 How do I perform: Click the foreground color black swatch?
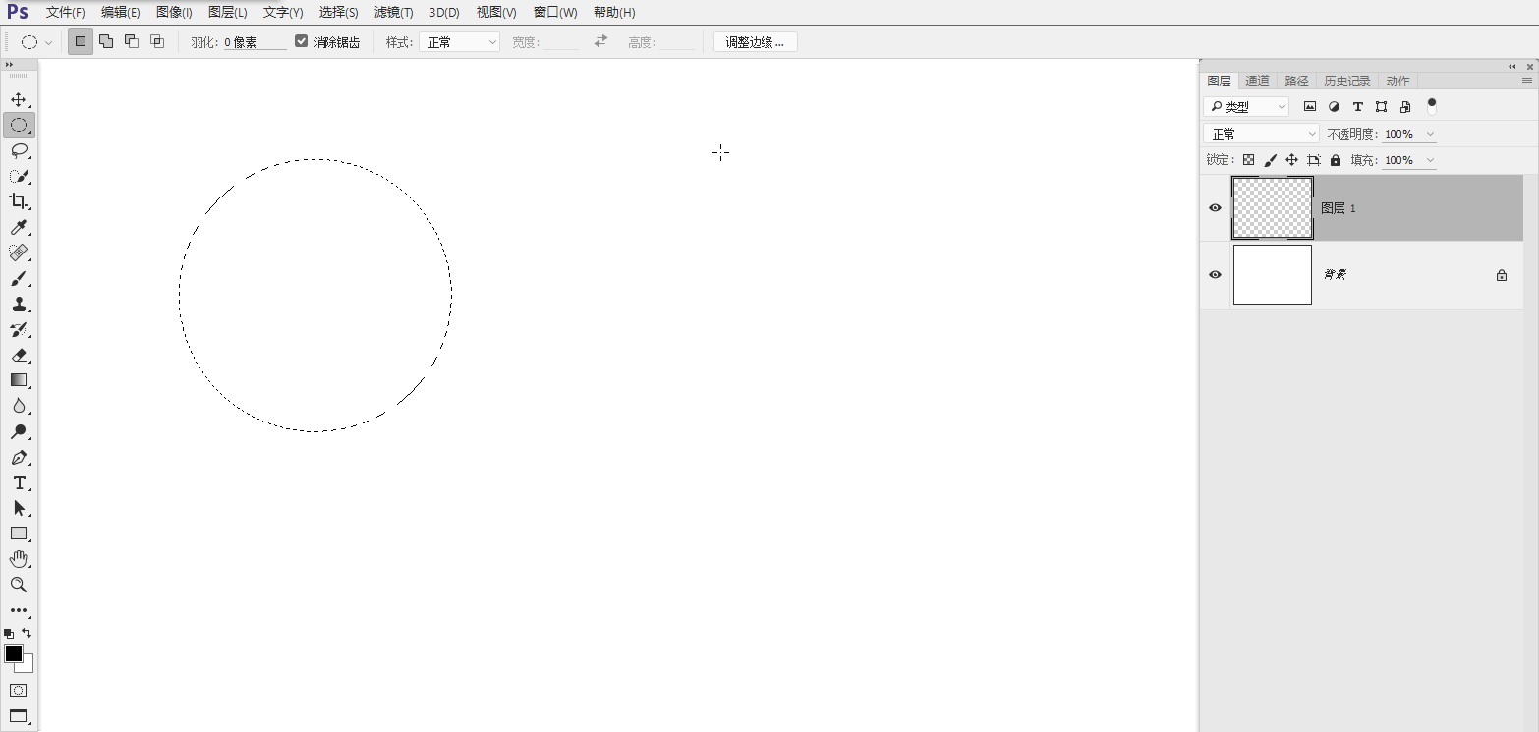click(14, 653)
